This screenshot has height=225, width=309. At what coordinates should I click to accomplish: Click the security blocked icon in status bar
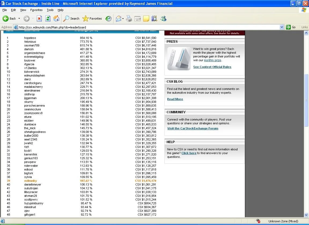click(x=258, y=221)
